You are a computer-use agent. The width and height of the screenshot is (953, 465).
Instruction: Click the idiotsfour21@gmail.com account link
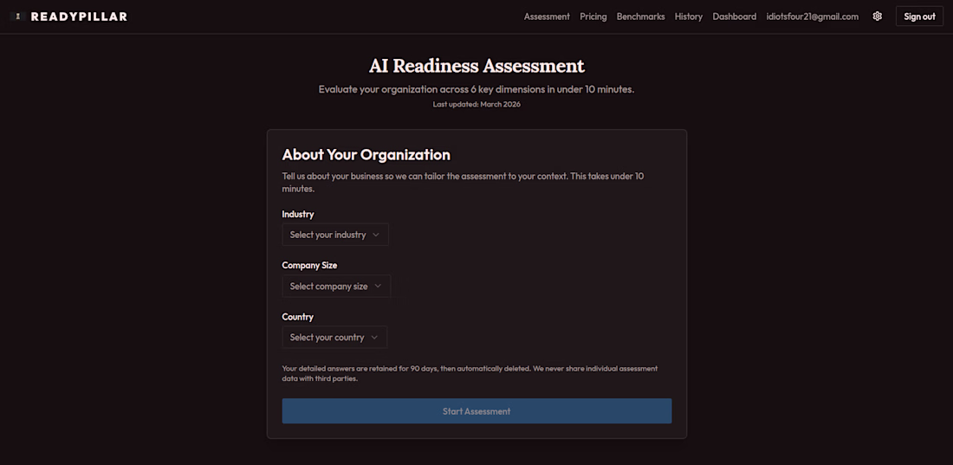point(813,16)
